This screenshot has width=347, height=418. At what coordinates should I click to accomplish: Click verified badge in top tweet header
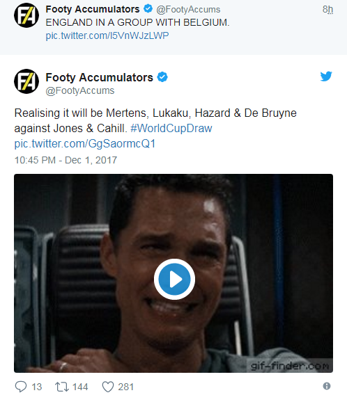pyautogui.click(x=148, y=9)
